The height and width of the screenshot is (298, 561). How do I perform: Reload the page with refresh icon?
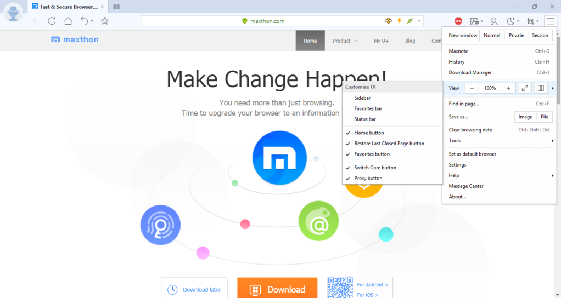[x=52, y=21]
